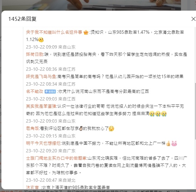
Task: Open user 姅荷日励's profile
Action: (x=35, y=55)
